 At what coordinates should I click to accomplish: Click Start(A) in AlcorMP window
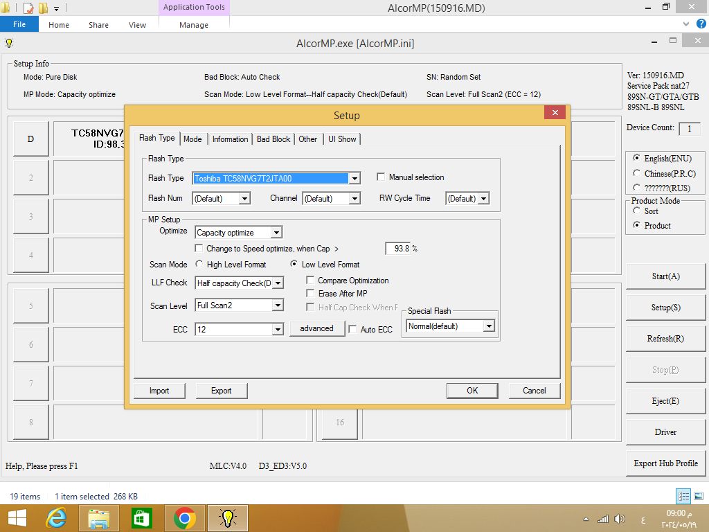tap(665, 276)
